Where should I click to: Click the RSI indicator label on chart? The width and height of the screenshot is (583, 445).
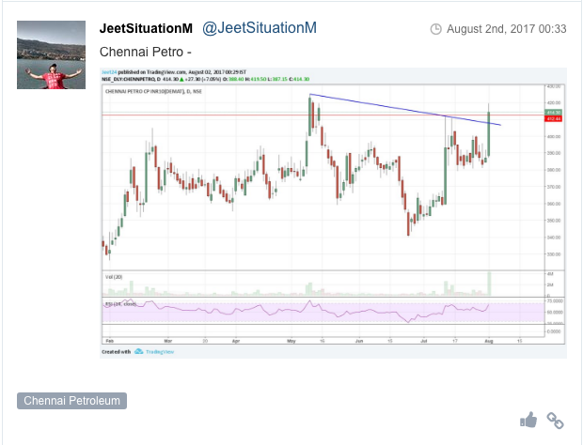point(121,304)
